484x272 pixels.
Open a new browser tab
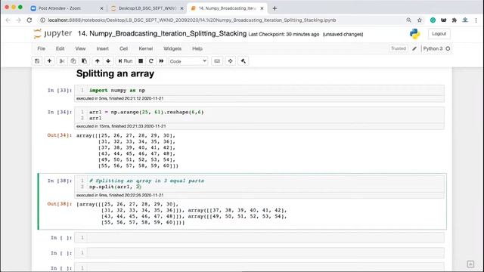[x=275, y=8]
